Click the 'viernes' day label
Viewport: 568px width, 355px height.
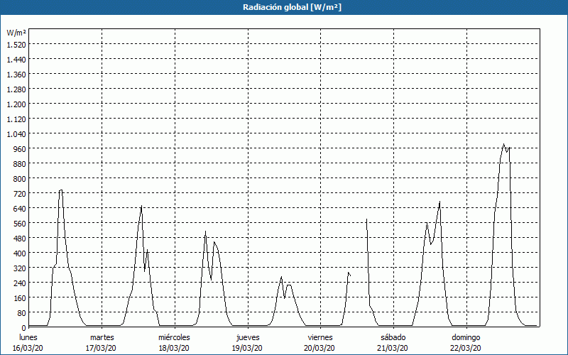pos(320,337)
